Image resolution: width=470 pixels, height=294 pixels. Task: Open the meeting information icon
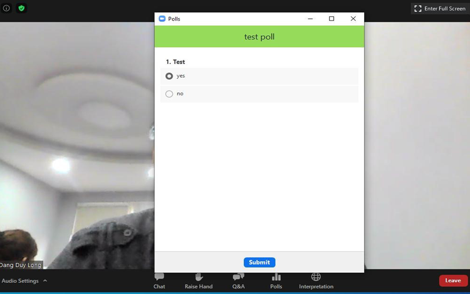(6, 8)
